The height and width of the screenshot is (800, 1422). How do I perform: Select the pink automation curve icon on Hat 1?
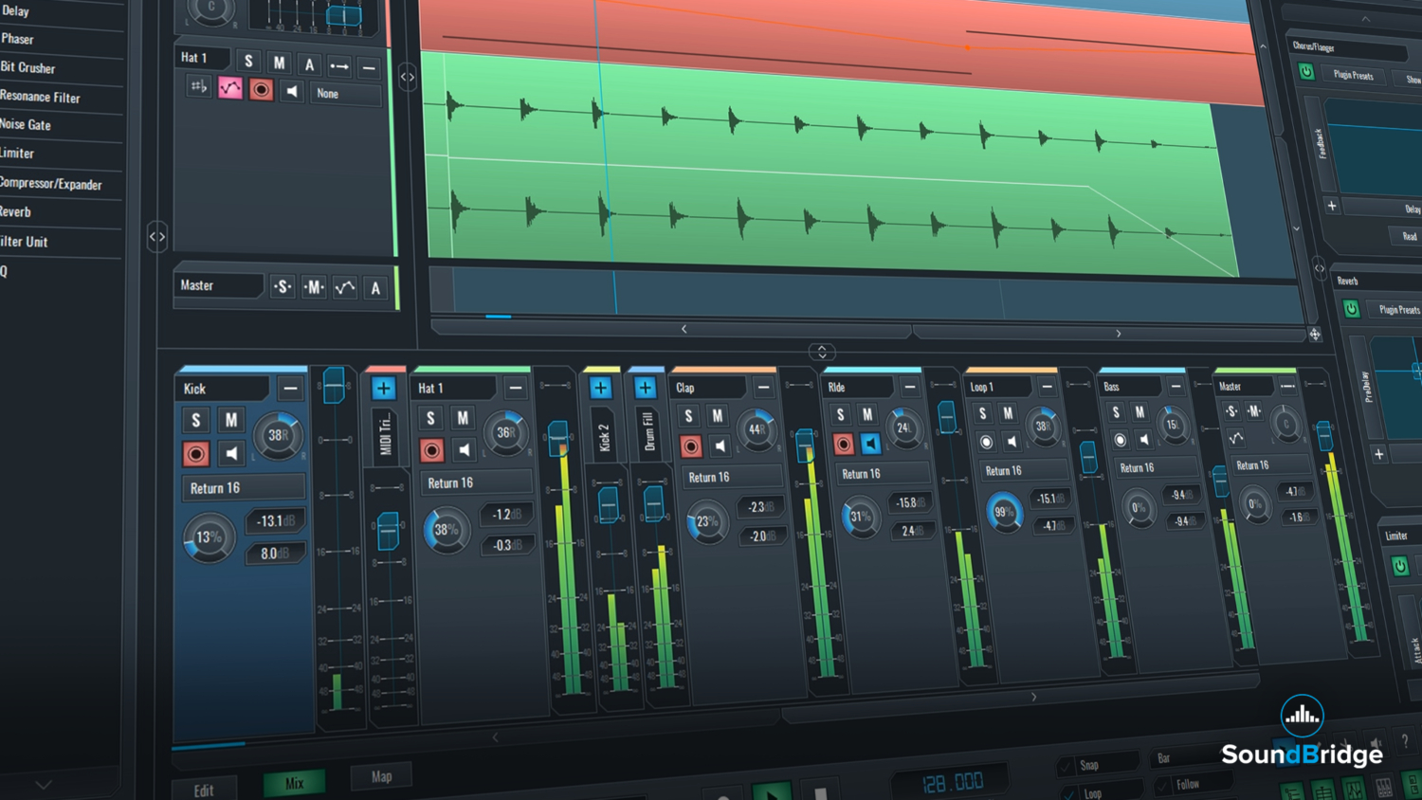[x=230, y=88]
